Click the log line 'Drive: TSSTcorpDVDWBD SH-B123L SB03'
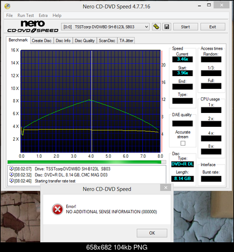234x252 pixels. click(x=72, y=169)
